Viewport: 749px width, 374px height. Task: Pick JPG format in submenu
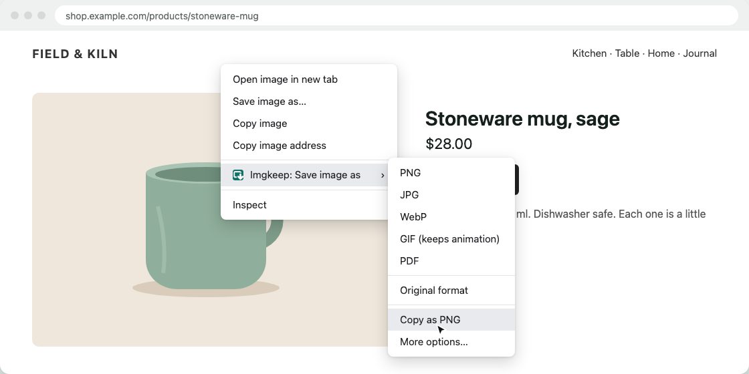(451, 195)
